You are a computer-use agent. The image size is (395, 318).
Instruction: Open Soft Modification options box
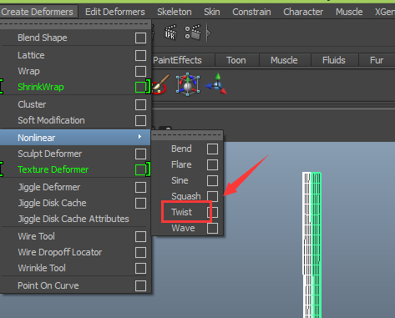[140, 120]
